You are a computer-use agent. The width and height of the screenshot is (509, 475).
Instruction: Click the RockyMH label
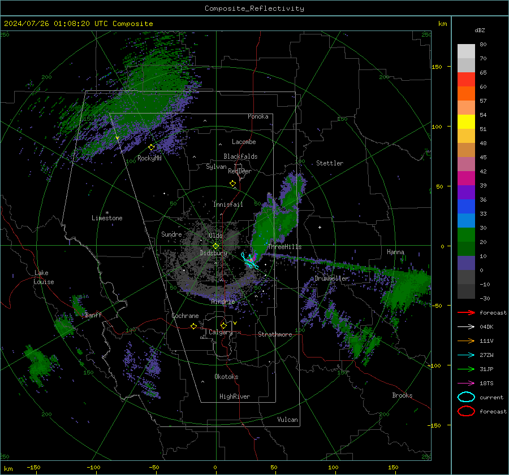click(x=149, y=158)
